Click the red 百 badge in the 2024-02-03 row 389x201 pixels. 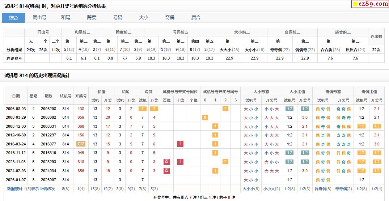click(x=167, y=171)
